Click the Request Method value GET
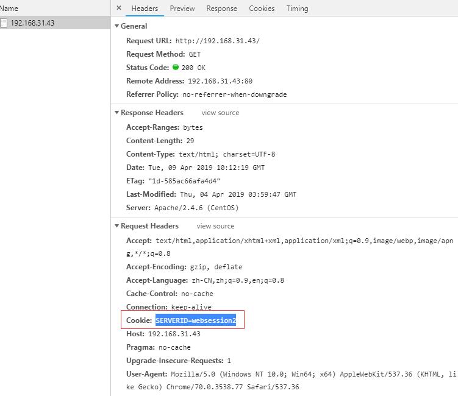 point(195,54)
